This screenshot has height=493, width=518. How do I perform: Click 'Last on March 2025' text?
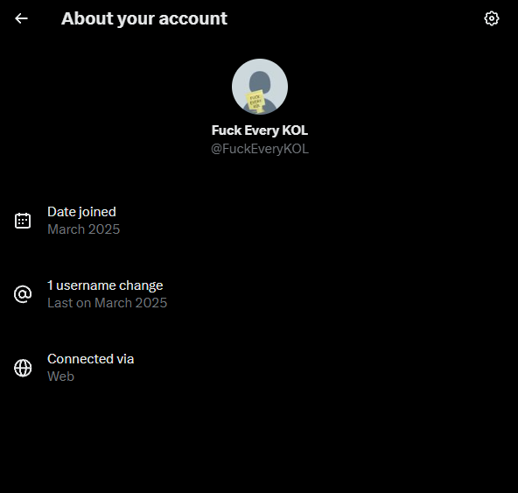click(108, 303)
